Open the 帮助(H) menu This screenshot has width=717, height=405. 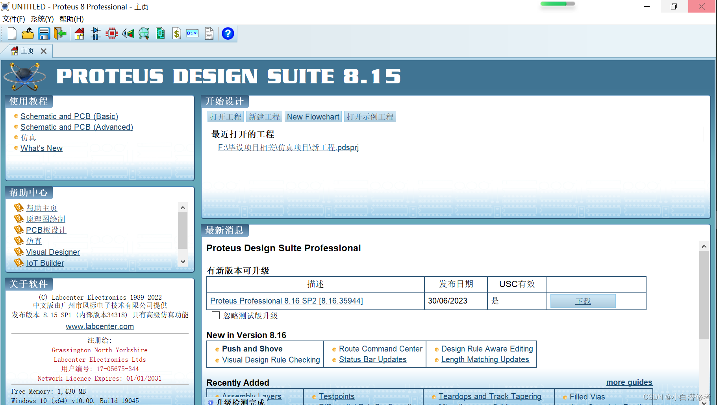[x=72, y=19]
